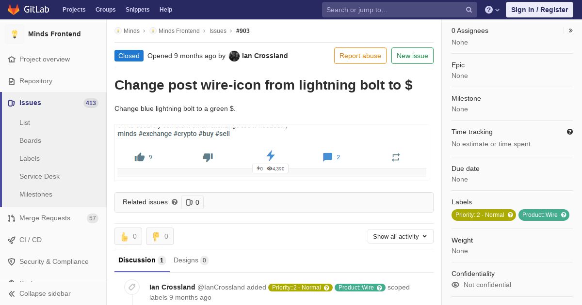Open the help question mark menu
Viewport: 582px width, 305px height.
tap(492, 10)
